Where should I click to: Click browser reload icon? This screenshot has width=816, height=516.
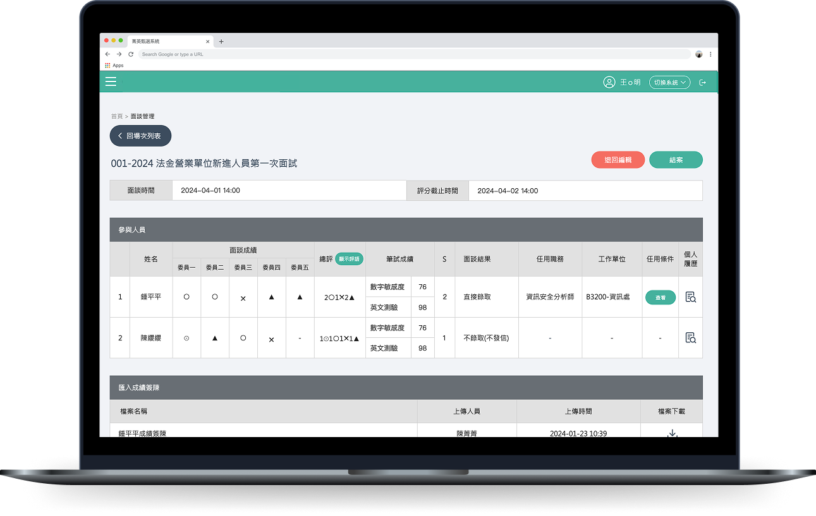coord(131,54)
